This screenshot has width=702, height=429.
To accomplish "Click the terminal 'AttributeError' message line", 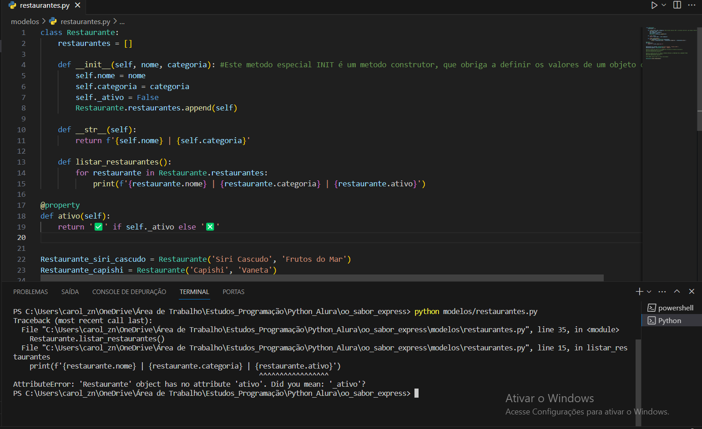I will (189, 384).
